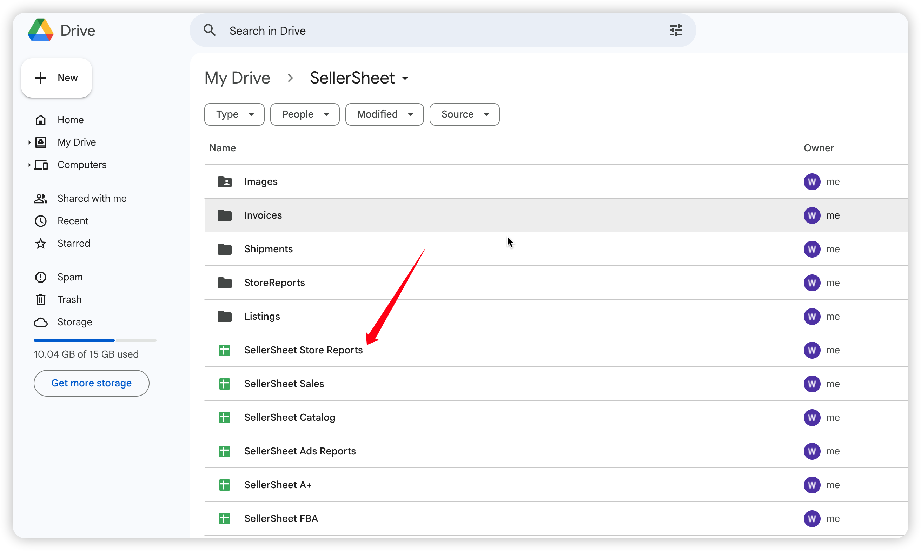Image resolution: width=921 pixels, height=551 pixels.
Task: Click the Storage cloud icon
Action: click(40, 322)
